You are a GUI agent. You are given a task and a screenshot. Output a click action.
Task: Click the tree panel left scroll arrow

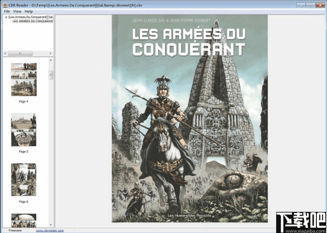[5, 54]
